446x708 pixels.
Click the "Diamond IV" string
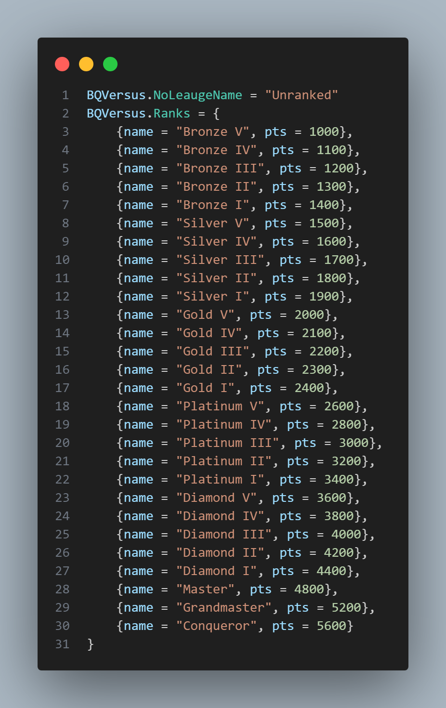tap(220, 516)
